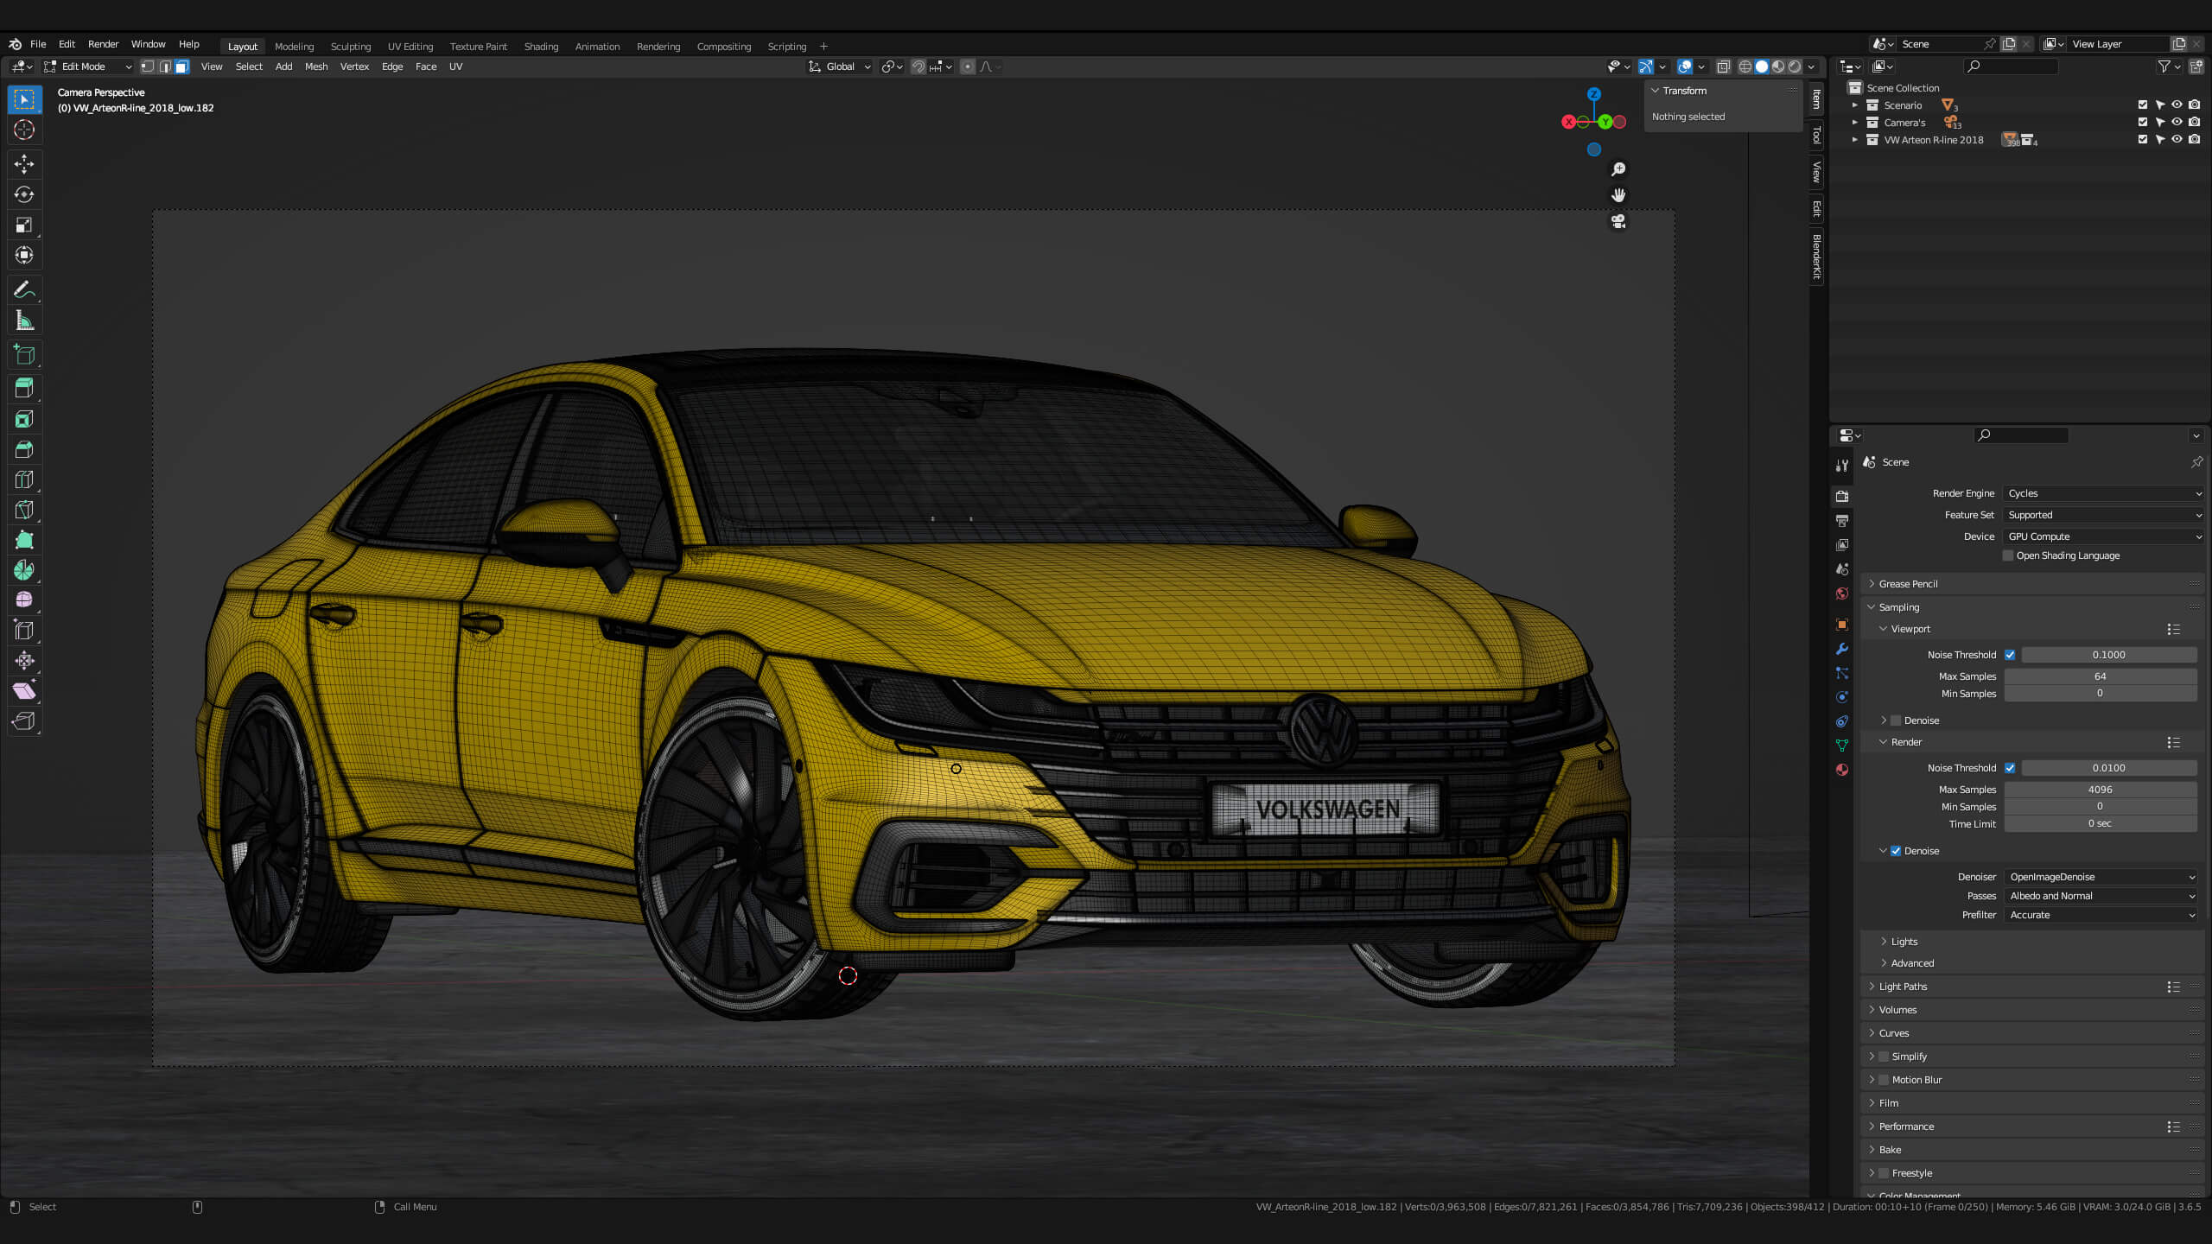Disable Render Noise Threshold checkbox
Screen dimensions: 2212x1244
[x=2010, y=768]
